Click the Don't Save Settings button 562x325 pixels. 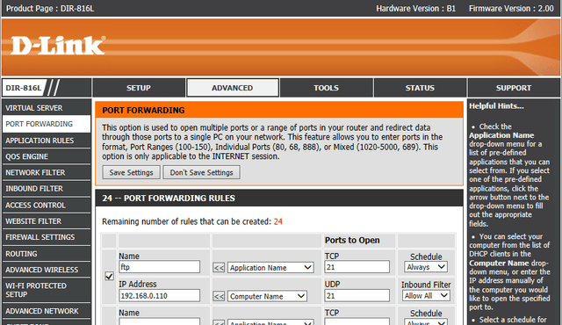click(x=201, y=172)
